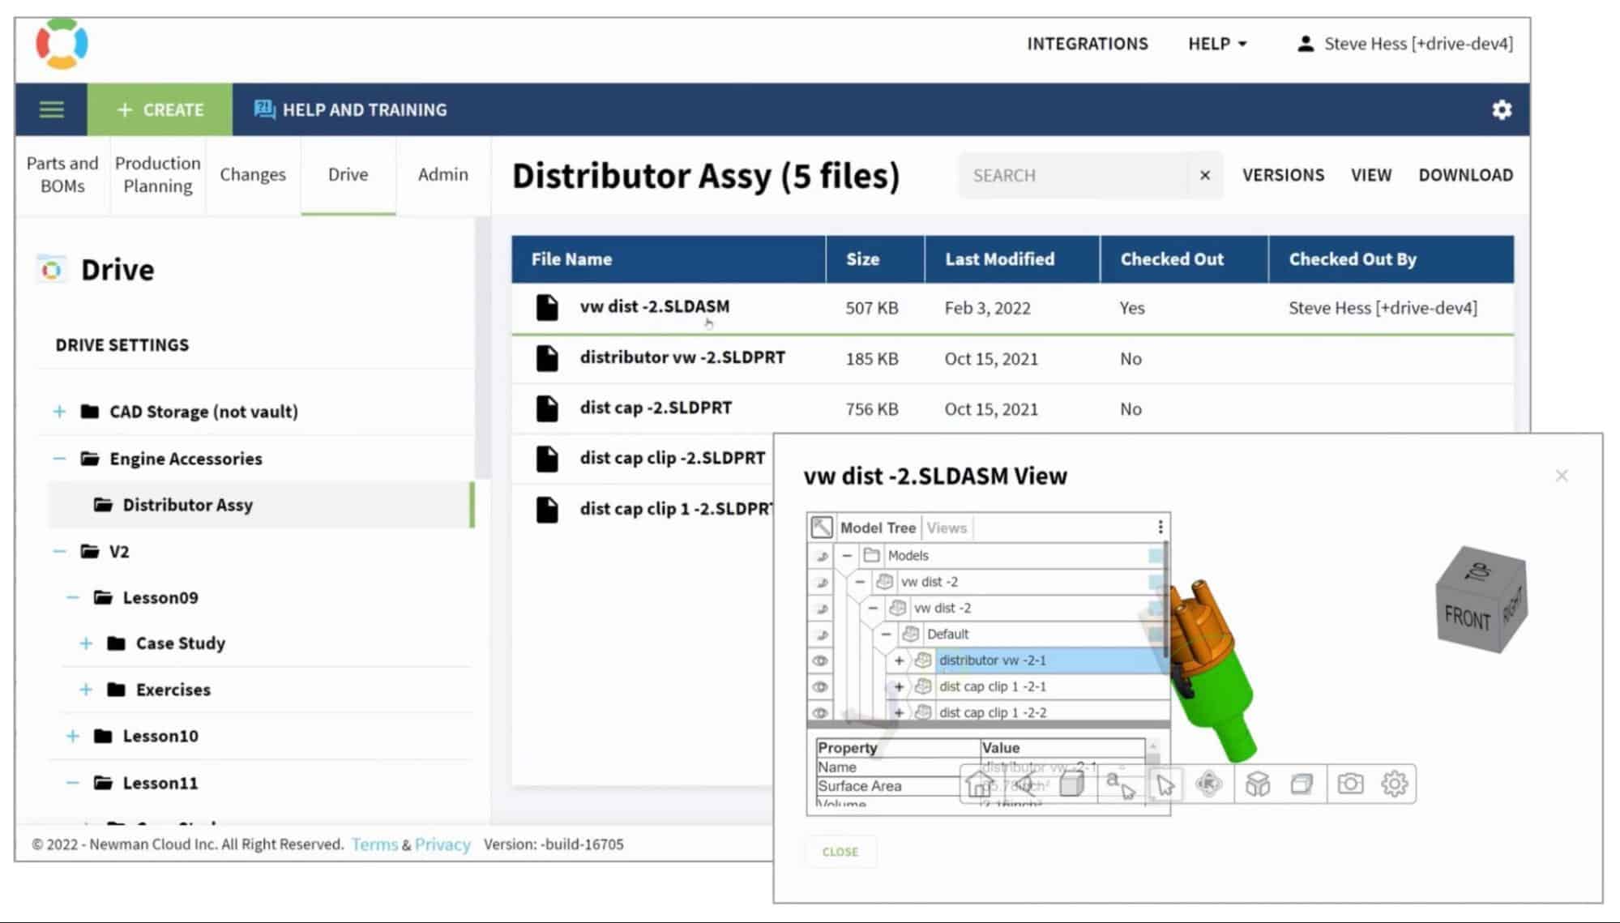
Task: Open Parts and BOMs tab
Action: [62, 174]
